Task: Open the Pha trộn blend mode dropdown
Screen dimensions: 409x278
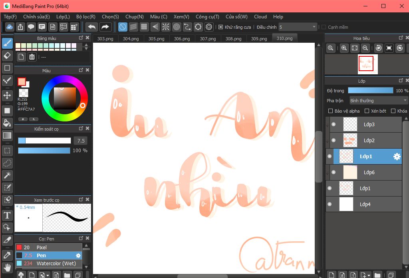Action: click(x=378, y=101)
